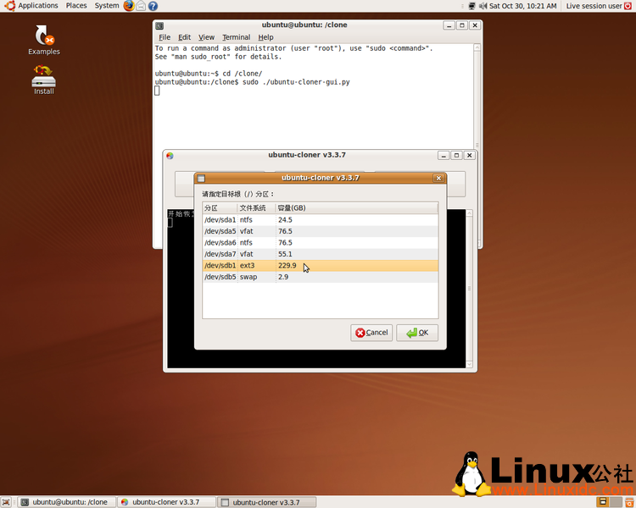Click the 24.5 capacity value
Screen dimensions: 636x508
click(x=285, y=220)
